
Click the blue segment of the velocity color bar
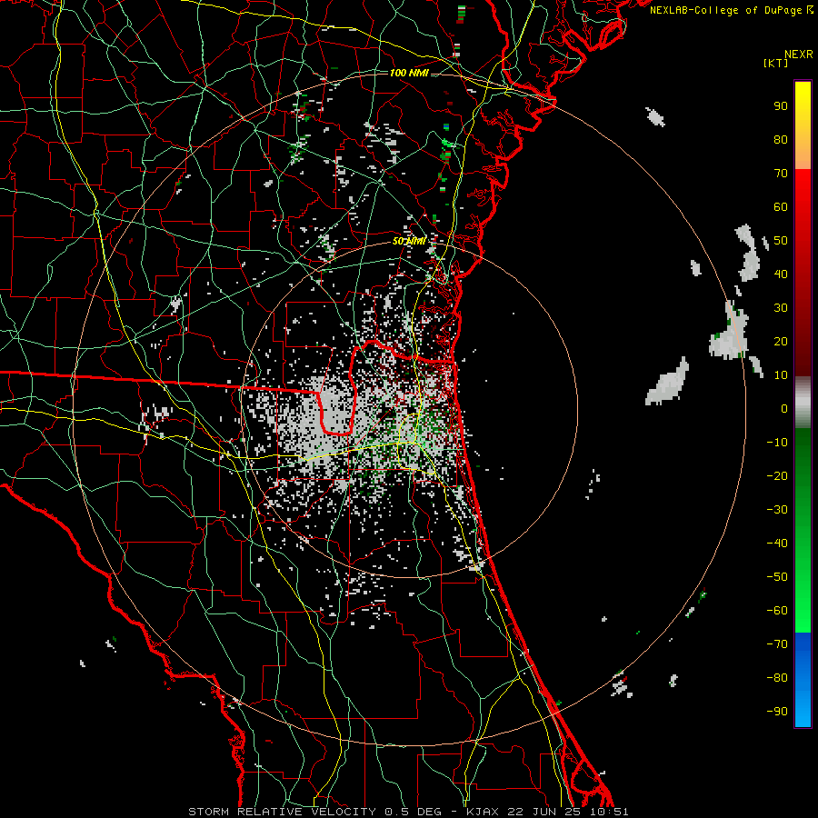(x=803, y=680)
